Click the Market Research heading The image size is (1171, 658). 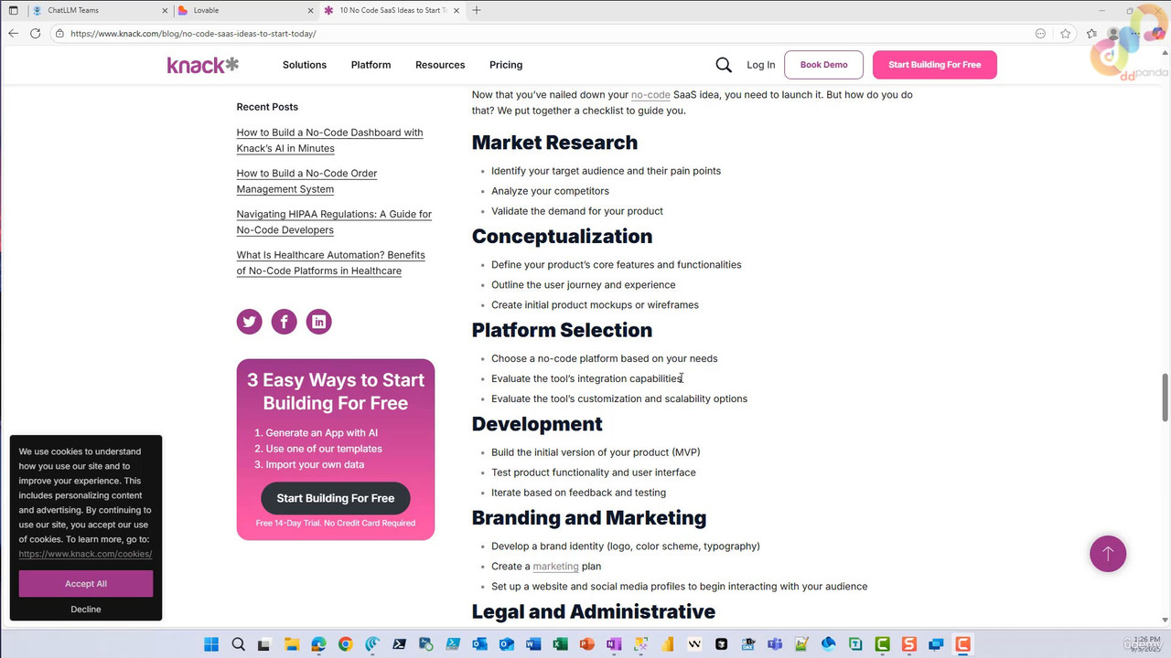pyautogui.click(x=554, y=143)
